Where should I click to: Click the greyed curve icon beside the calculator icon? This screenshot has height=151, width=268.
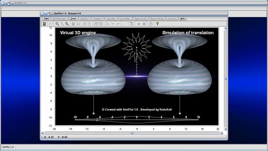click(x=51, y=24)
